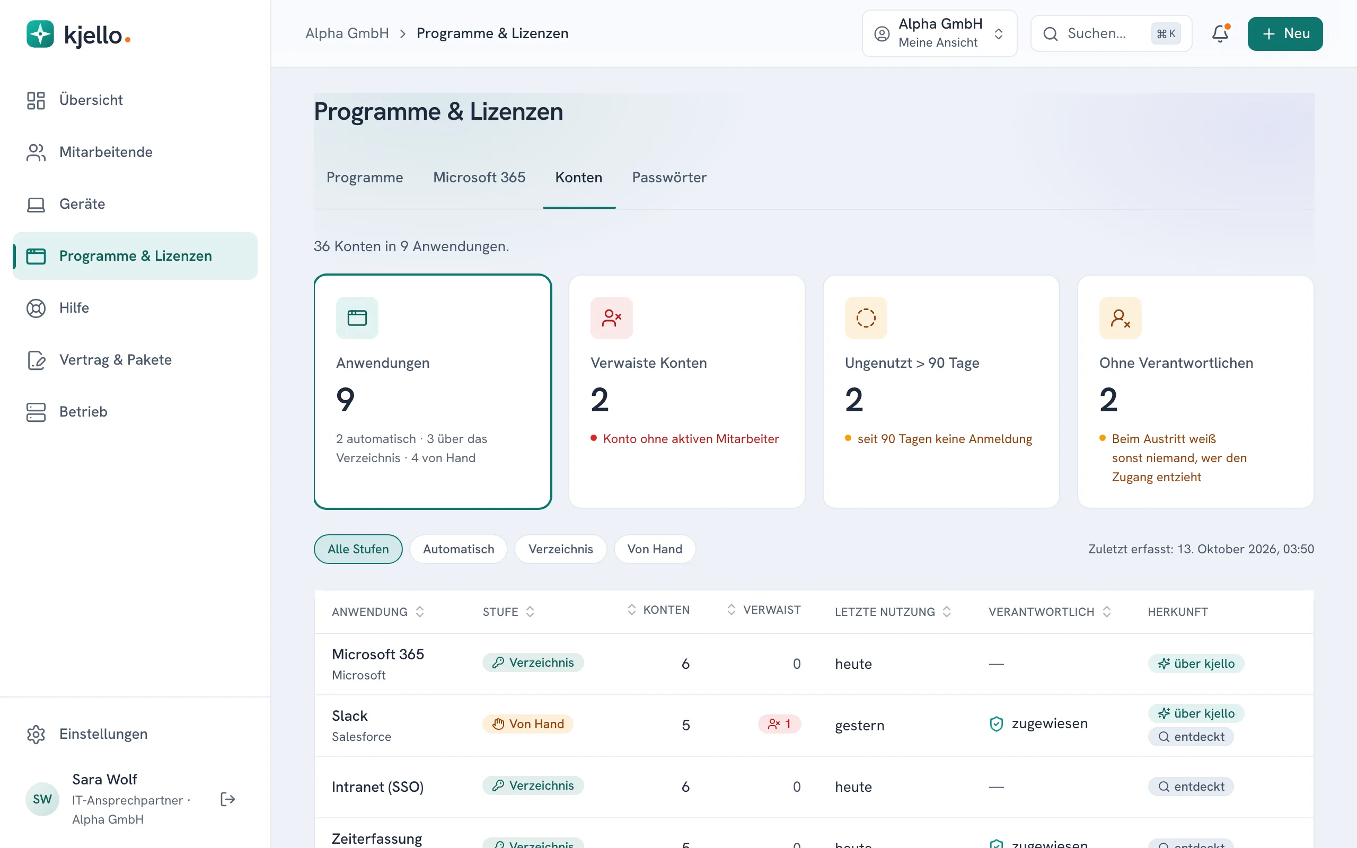Open the Alpha GmbH view switcher
The width and height of the screenshot is (1357, 848).
(939, 33)
